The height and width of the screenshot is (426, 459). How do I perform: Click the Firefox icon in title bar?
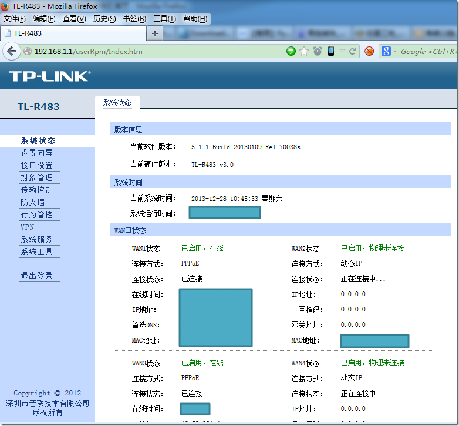click(5, 6)
